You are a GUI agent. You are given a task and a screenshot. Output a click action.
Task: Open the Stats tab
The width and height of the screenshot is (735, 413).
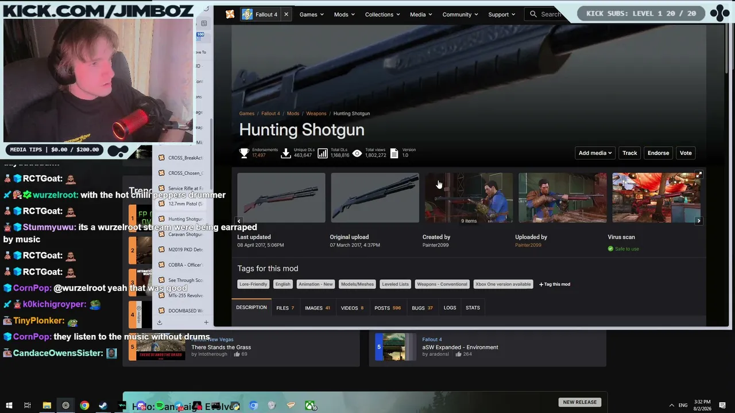point(473,308)
